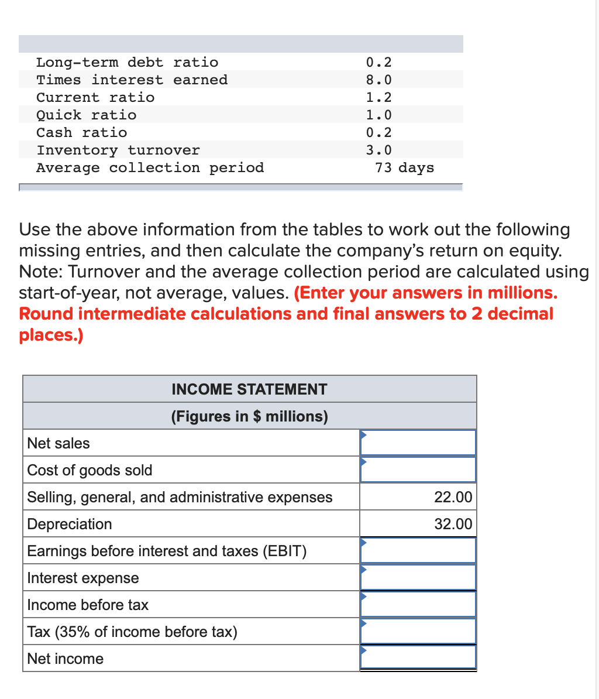
Task: Select the Income before tax answer box
Action: pyautogui.click(x=418, y=604)
